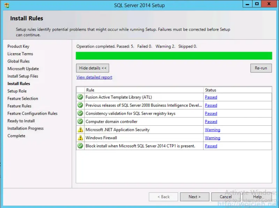Viewport: 279px width, 208px height.
Task: Click the green check icon for Consistency validation rule
Action: 80,113
